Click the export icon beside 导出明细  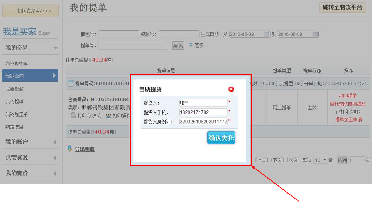(x=69, y=149)
